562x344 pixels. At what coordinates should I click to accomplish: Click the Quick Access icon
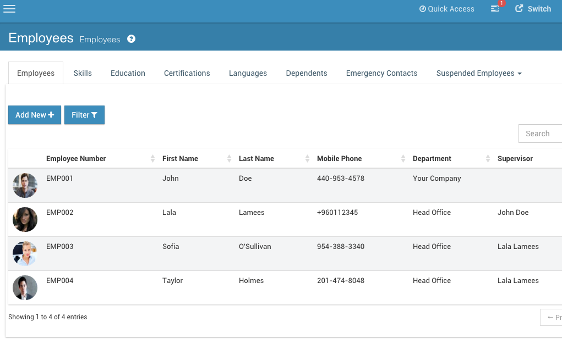(422, 9)
